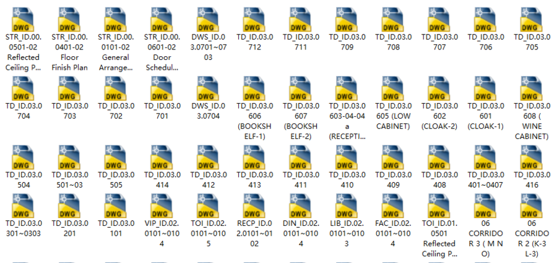
Task: Select the DIN_ID.02.0101~0104 file icon
Action: 301,206
